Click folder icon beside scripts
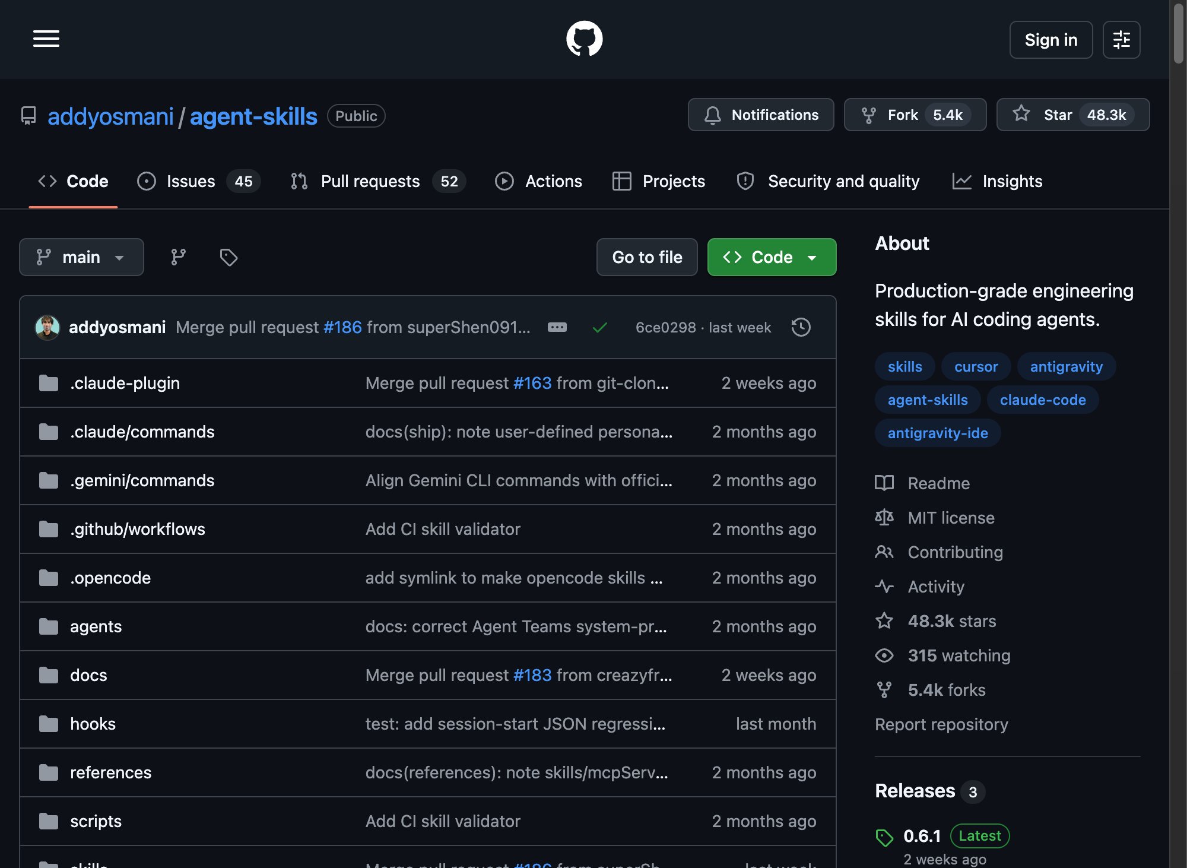This screenshot has height=868, width=1187. pyautogui.click(x=49, y=821)
